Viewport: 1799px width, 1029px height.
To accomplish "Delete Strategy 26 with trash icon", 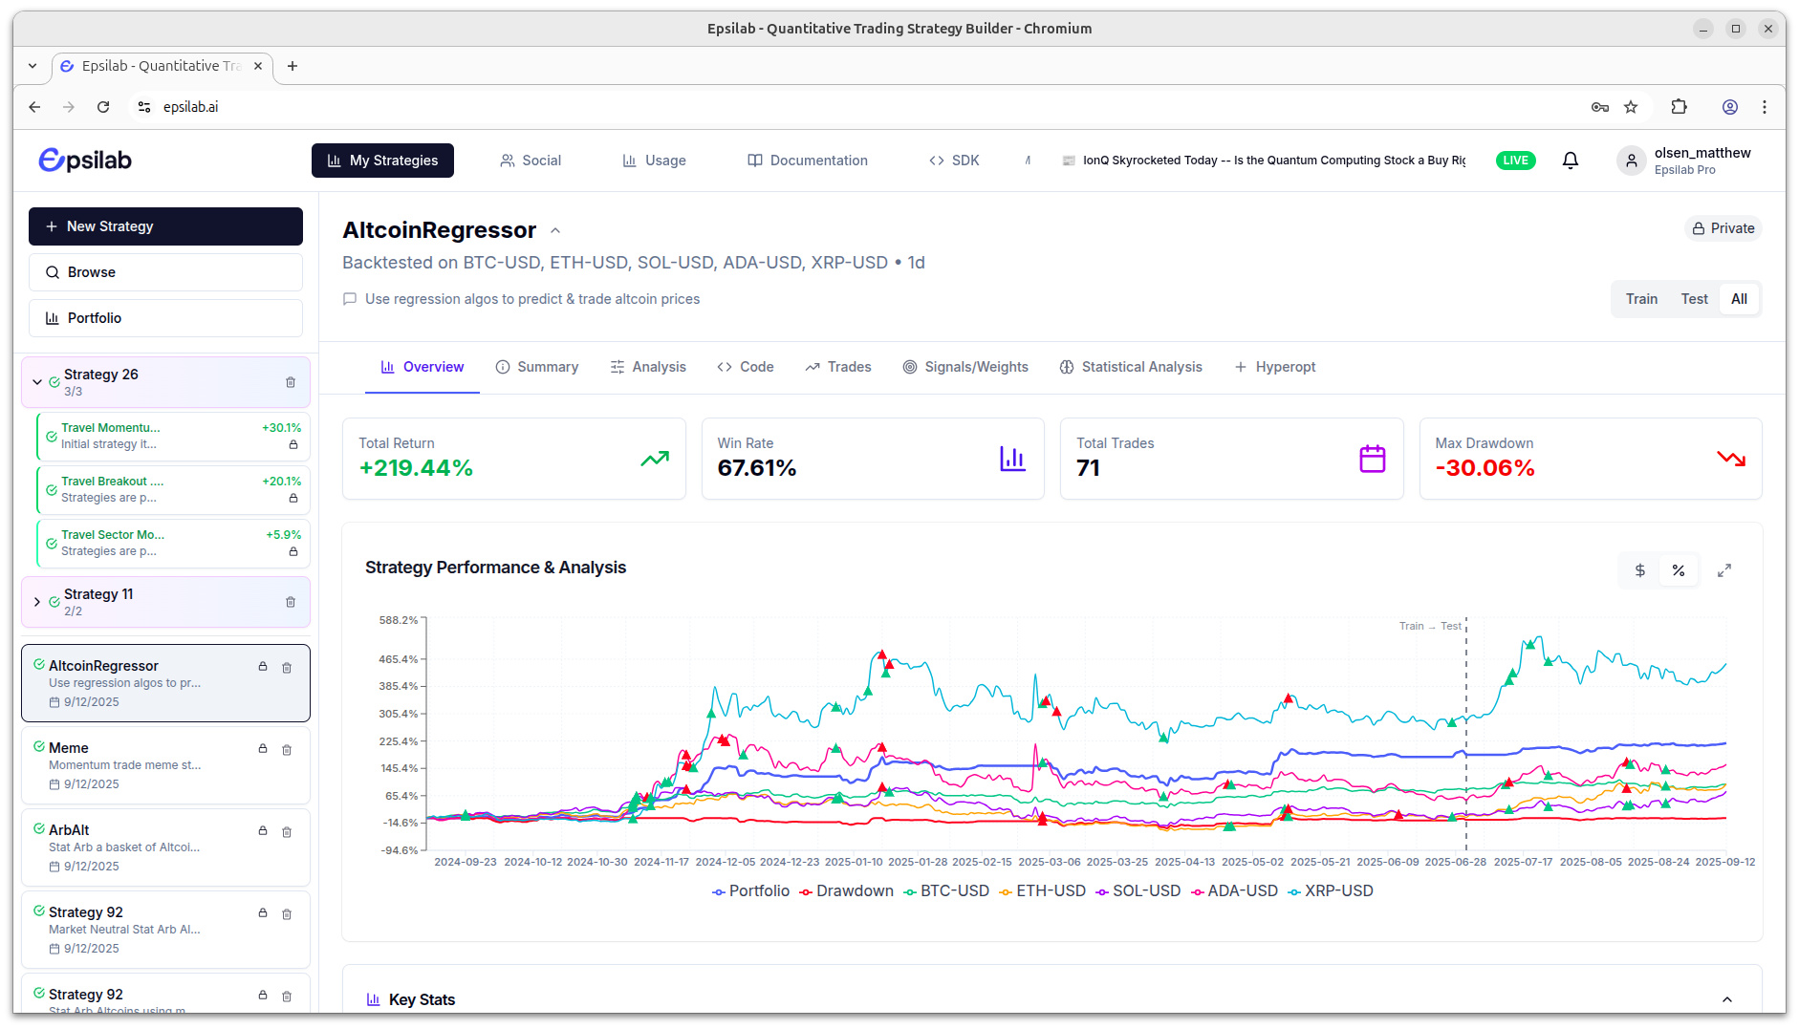I will click(291, 382).
